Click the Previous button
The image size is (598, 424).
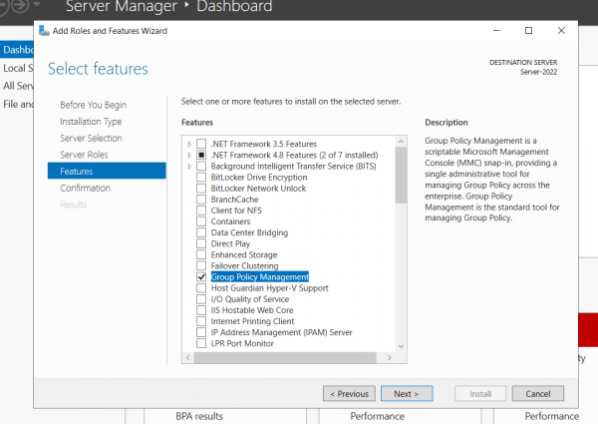349,393
